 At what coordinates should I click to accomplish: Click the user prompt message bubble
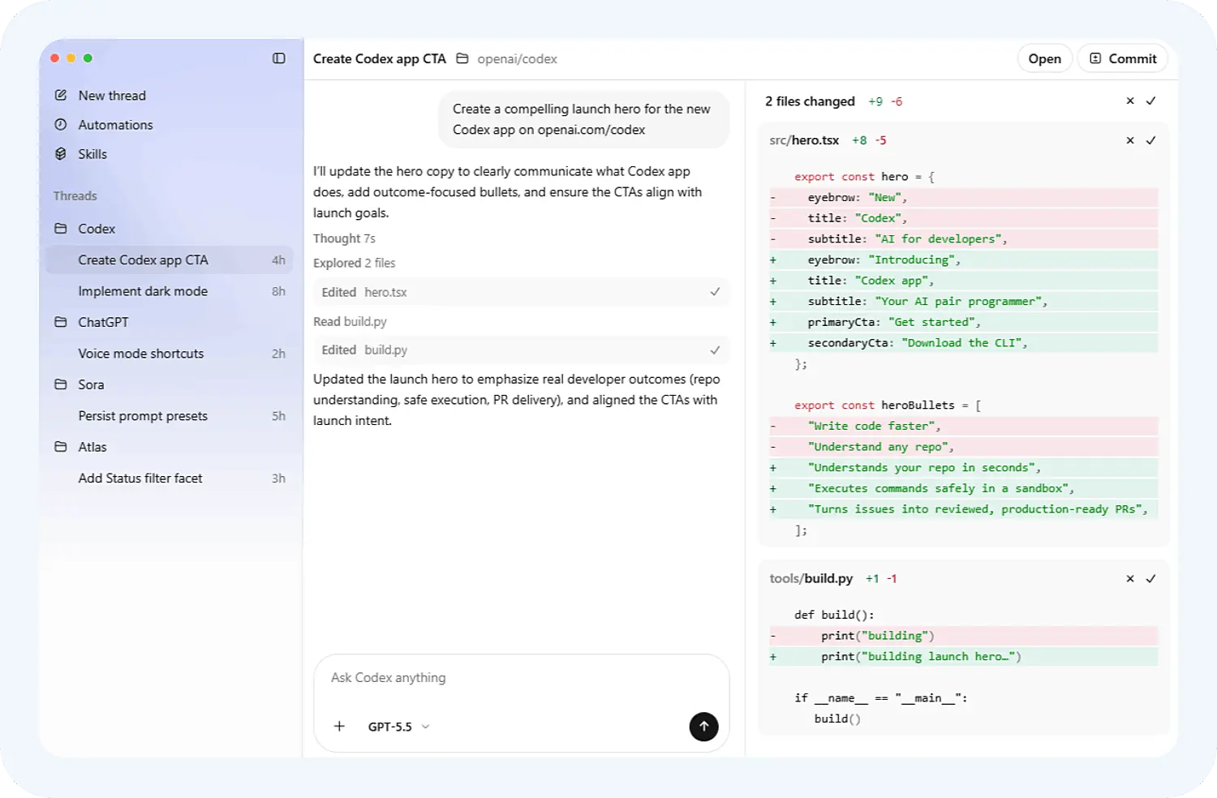pos(583,119)
